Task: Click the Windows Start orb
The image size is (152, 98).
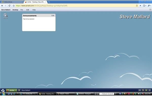Action: click(4, 94)
